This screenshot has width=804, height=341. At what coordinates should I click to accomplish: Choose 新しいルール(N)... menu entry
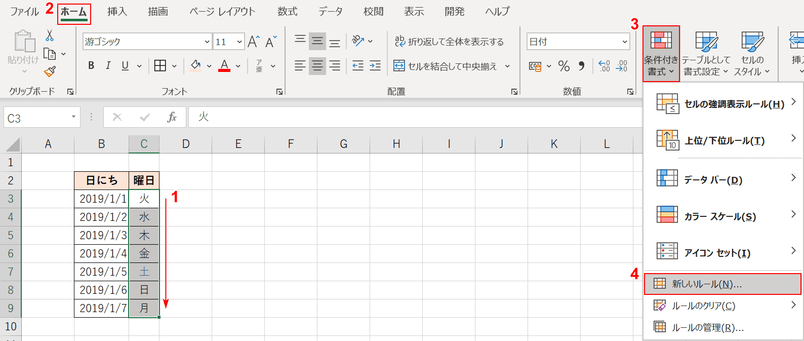click(x=722, y=284)
